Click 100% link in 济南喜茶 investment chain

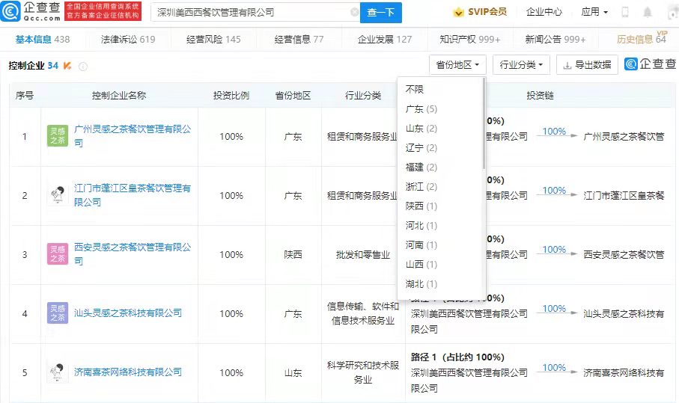pyautogui.click(x=554, y=368)
